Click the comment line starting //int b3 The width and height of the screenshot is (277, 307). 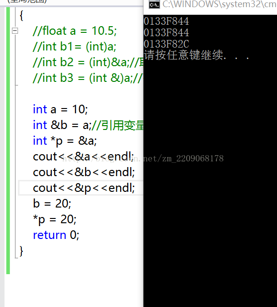point(88,78)
